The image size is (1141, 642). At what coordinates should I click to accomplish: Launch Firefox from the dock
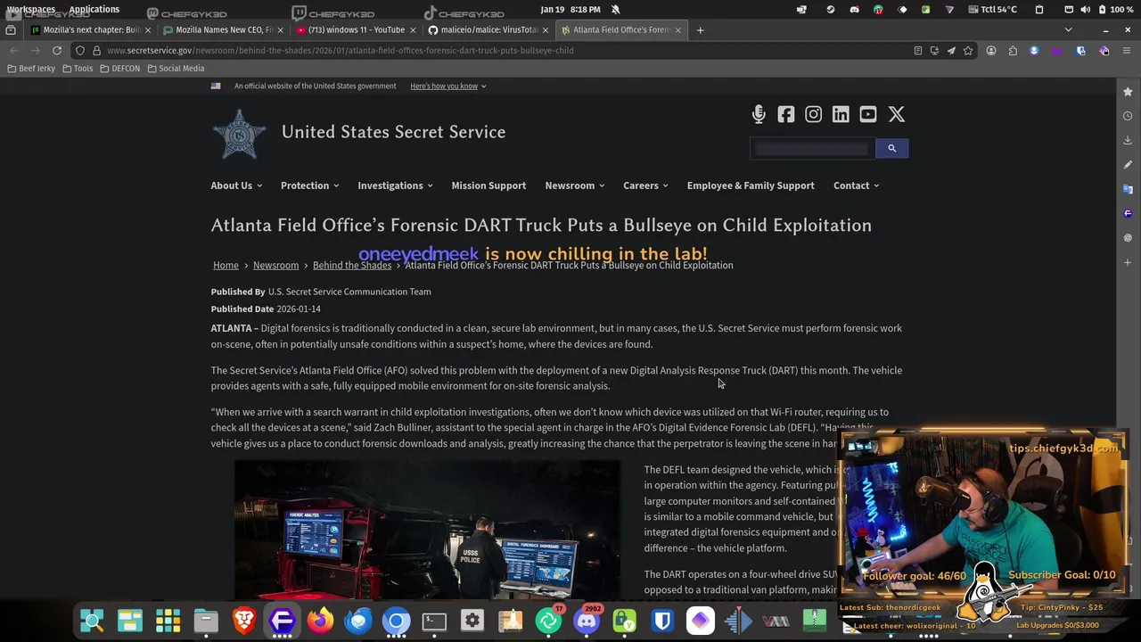320,621
